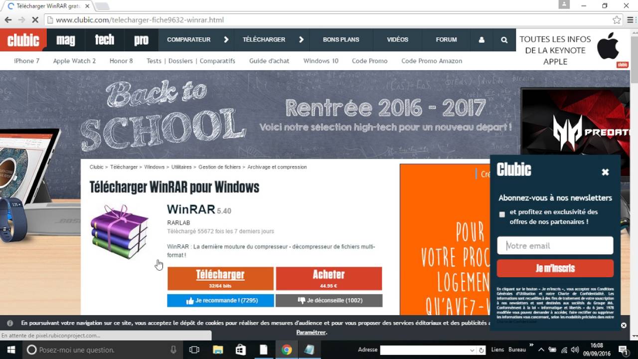The height and width of the screenshot is (359, 638).
Task: Open the Paramétrer cookie link
Action: pyautogui.click(x=311, y=332)
